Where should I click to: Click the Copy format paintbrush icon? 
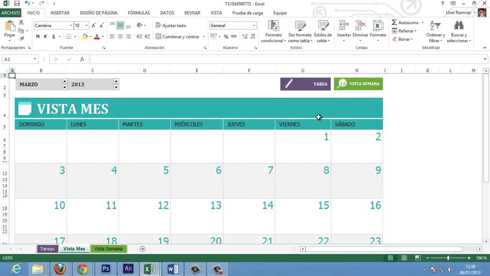(x=21, y=38)
